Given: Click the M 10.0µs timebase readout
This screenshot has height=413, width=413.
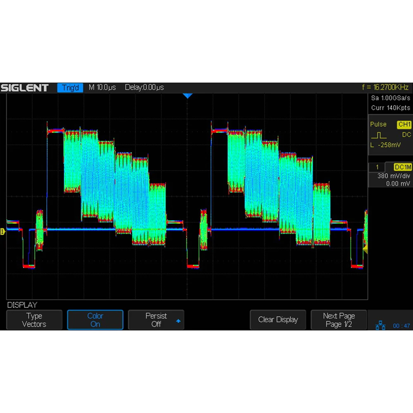Looking at the screenshot, I should (102, 88).
